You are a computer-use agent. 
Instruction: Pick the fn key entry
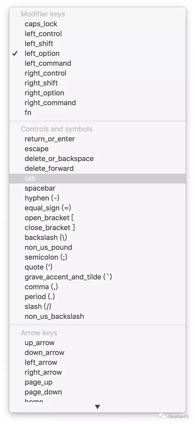(28, 113)
